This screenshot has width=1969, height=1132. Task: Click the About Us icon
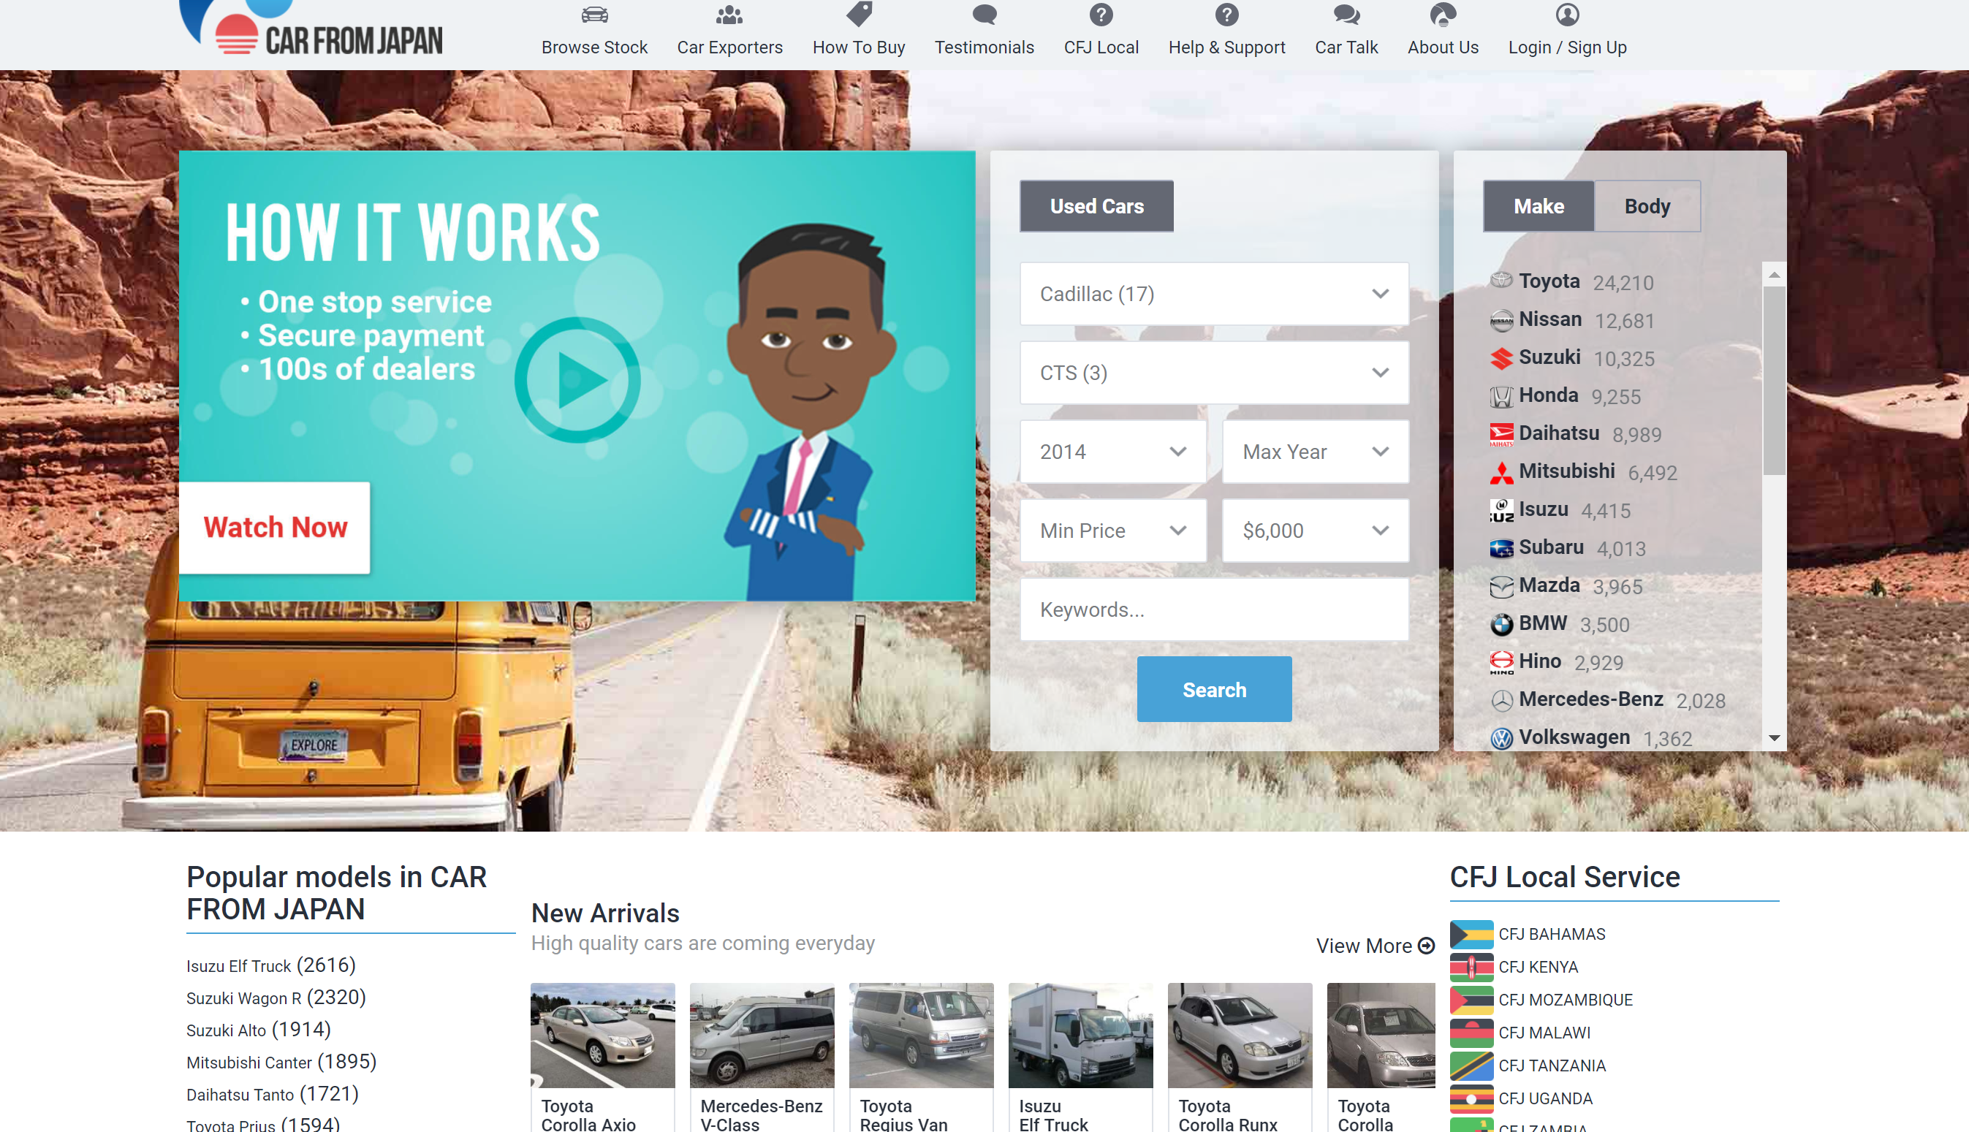1443,15
